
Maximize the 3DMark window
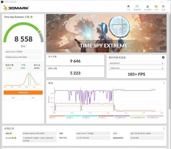pos(161,2)
